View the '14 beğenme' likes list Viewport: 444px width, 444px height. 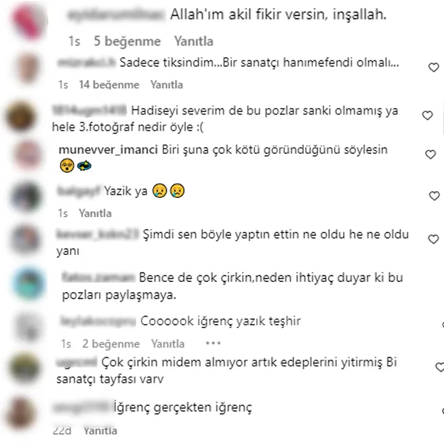109,85
